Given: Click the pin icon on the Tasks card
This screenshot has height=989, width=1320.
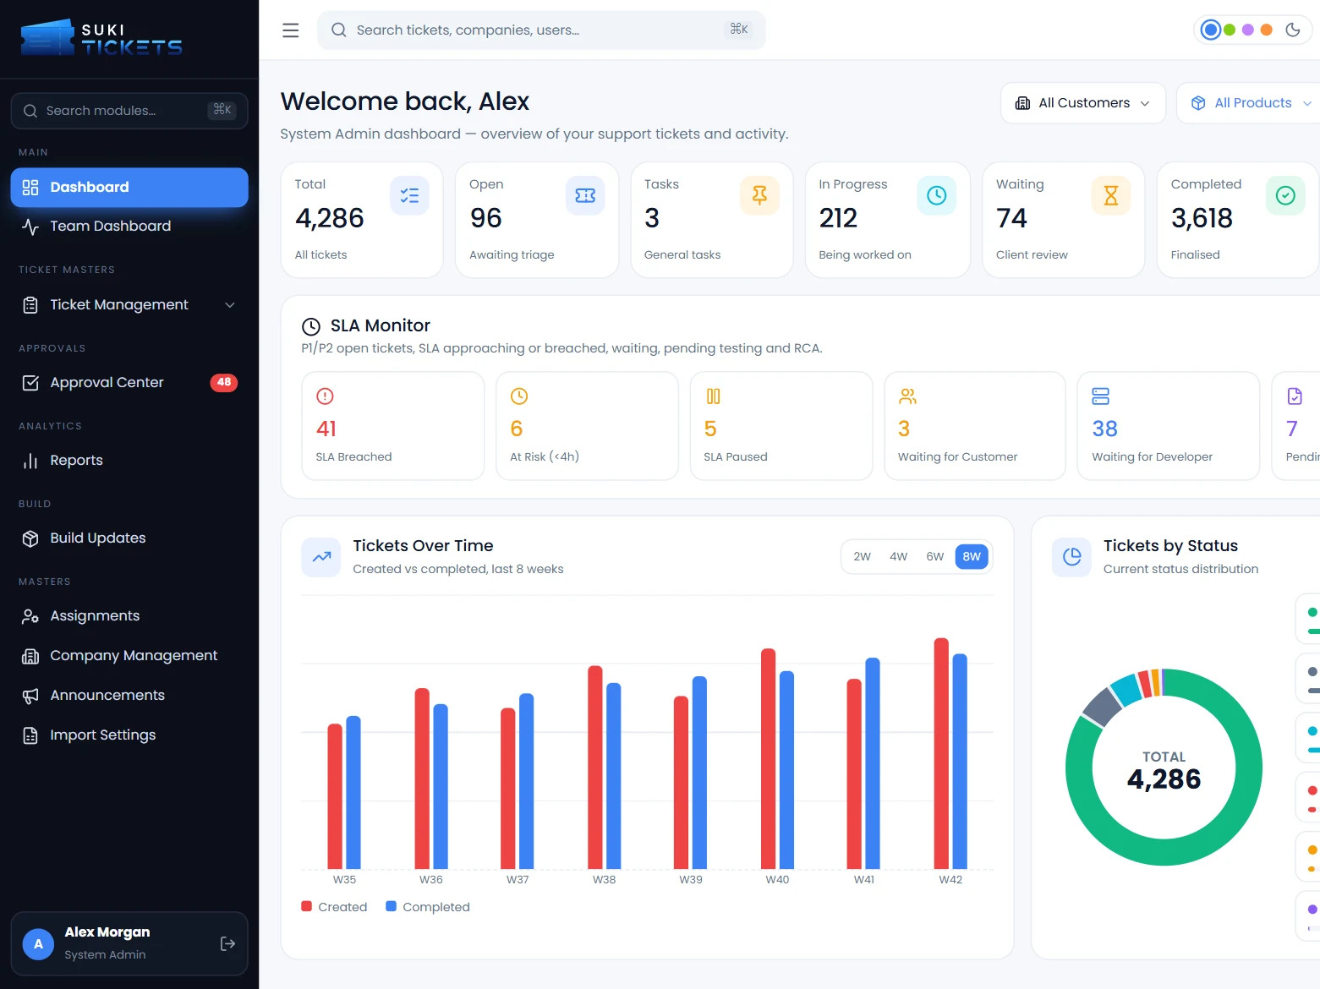Looking at the screenshot, I should coord(759,195).
